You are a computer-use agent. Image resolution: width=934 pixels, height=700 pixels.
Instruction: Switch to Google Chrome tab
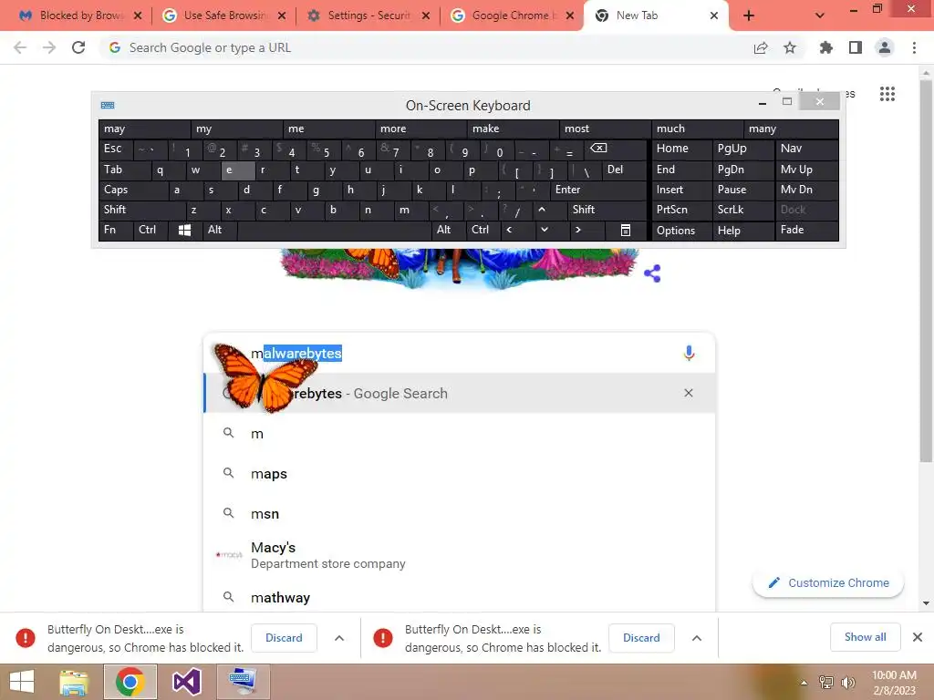(513, 15)
